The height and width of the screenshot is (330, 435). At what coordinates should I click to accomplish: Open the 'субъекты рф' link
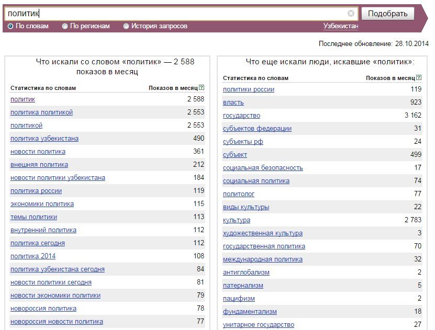(x=243, y=142)
